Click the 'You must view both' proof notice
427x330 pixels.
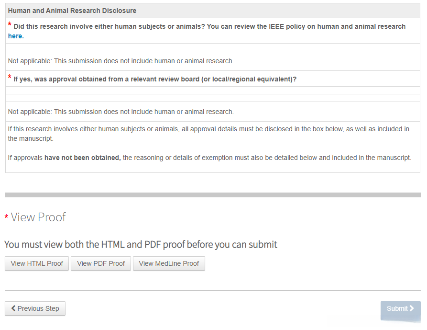pos(141,244)
